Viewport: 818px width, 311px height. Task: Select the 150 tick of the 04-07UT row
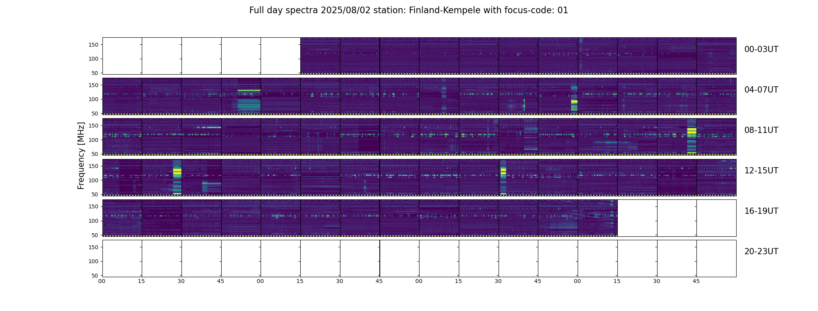[93, 85]
